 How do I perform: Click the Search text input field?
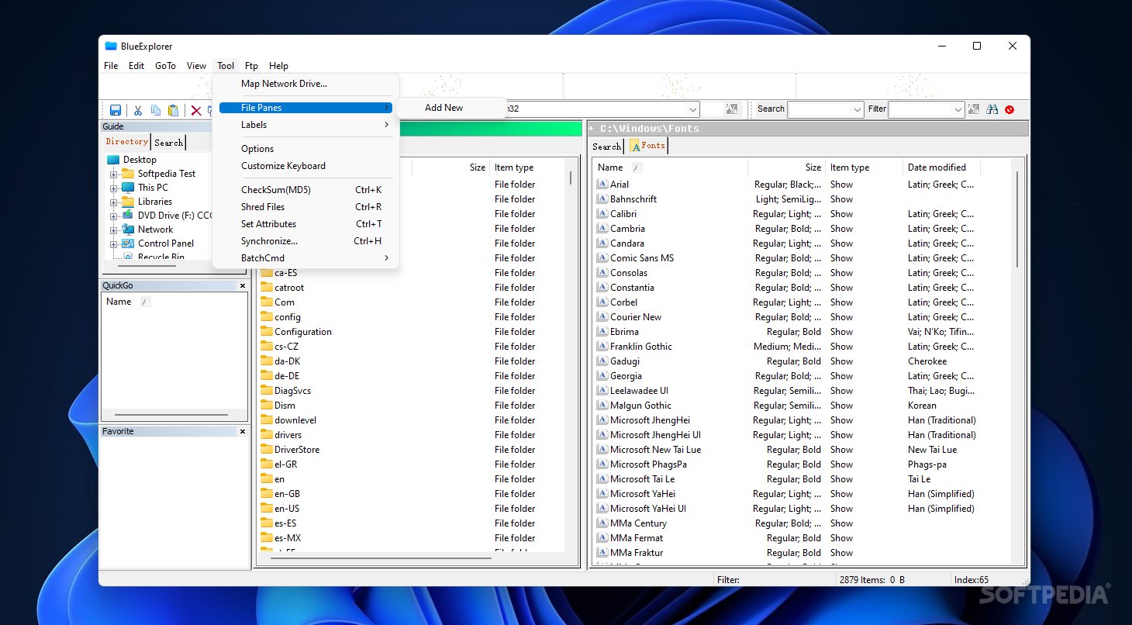pos(819,109)
